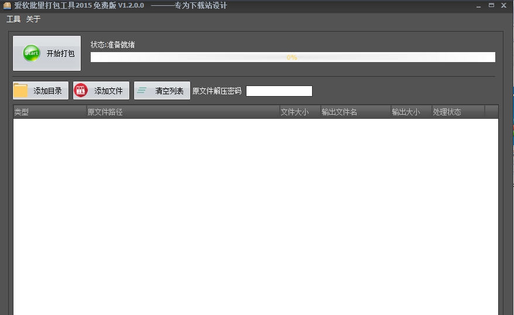Viewport: 514px width, 315px height.
Task: Sort by the 输出大小 column header
Action: (x=411, y=112)
